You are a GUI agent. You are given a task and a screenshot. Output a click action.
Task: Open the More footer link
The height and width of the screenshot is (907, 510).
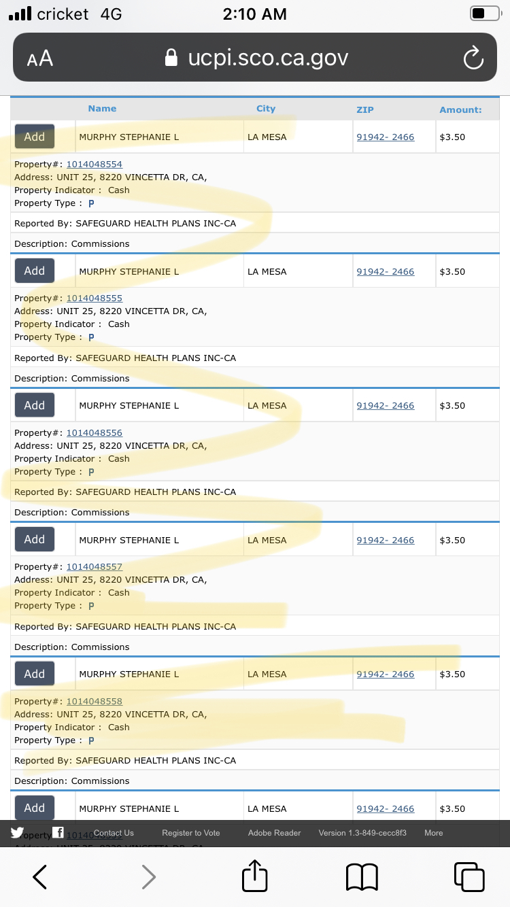tap(434, 833)
